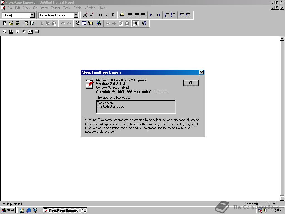Set right-to-left paragraph direction
Viewport: 285px width, 214px height.
[x=158, y=15]
